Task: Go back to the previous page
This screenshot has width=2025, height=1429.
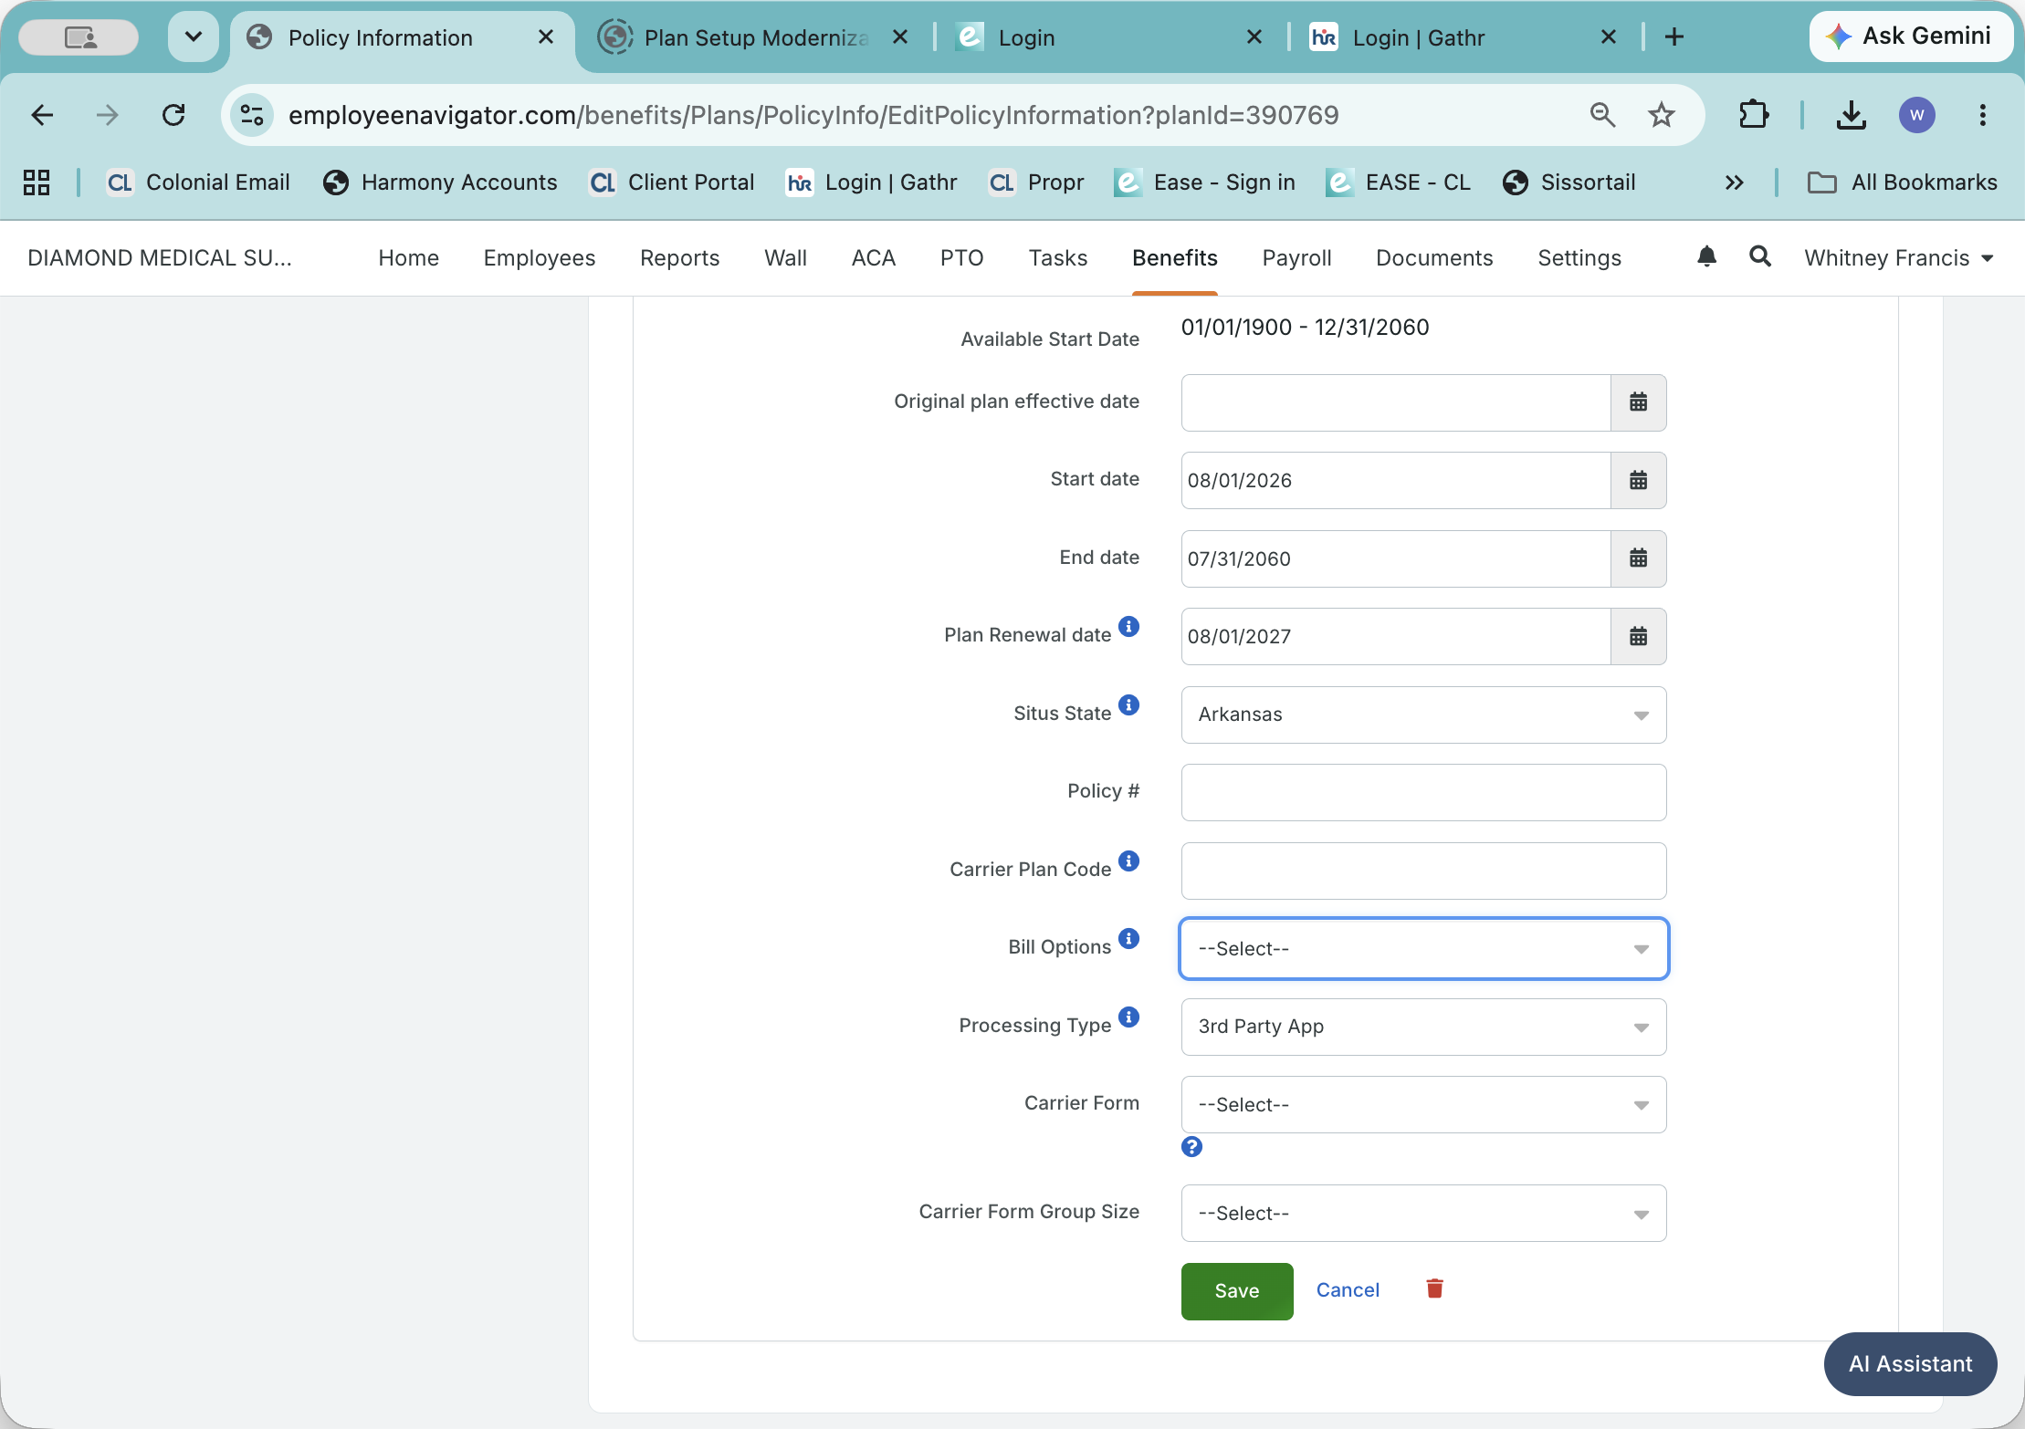Action: click(42, 115)
